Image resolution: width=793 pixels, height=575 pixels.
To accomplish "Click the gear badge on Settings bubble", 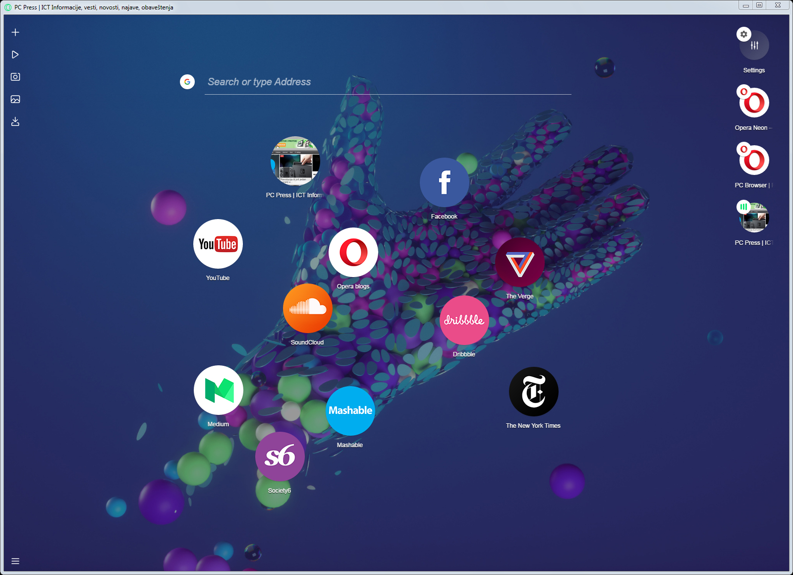I will click(x=744, y=34).
